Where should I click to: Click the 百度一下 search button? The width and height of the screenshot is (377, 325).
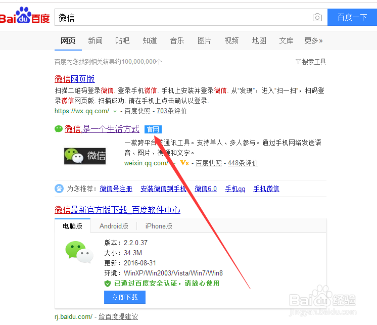352,17
